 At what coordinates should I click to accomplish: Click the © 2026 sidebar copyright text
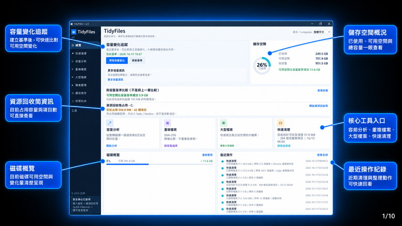[78, 193]
